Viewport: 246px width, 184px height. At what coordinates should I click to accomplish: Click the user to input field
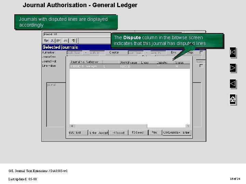(158, 53)
